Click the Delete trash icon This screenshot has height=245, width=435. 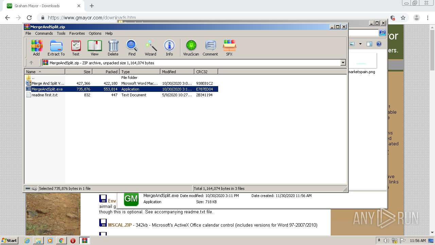pos(113,48)
